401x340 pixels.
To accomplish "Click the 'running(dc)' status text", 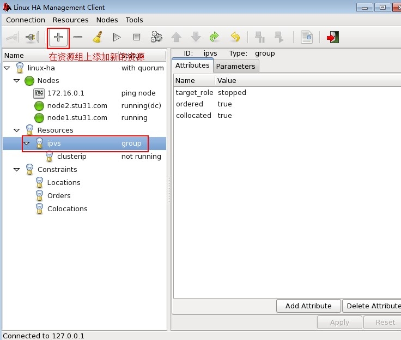I will pos(141,106).
